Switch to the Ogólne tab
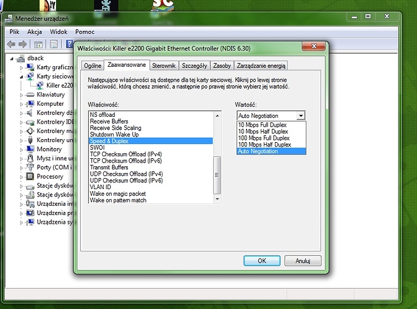Screen dimensions: 417x309 point(93,66)
